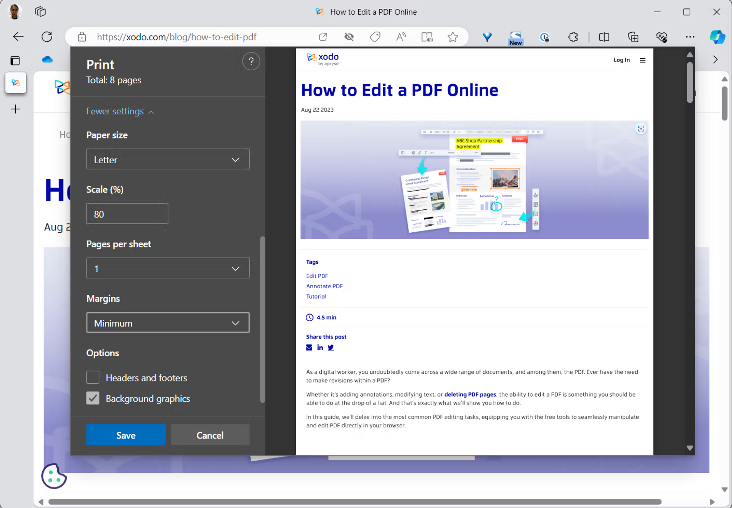Open the browser Settings and more menu
This screenshot has width=732, height=508.
click(690, 37)
